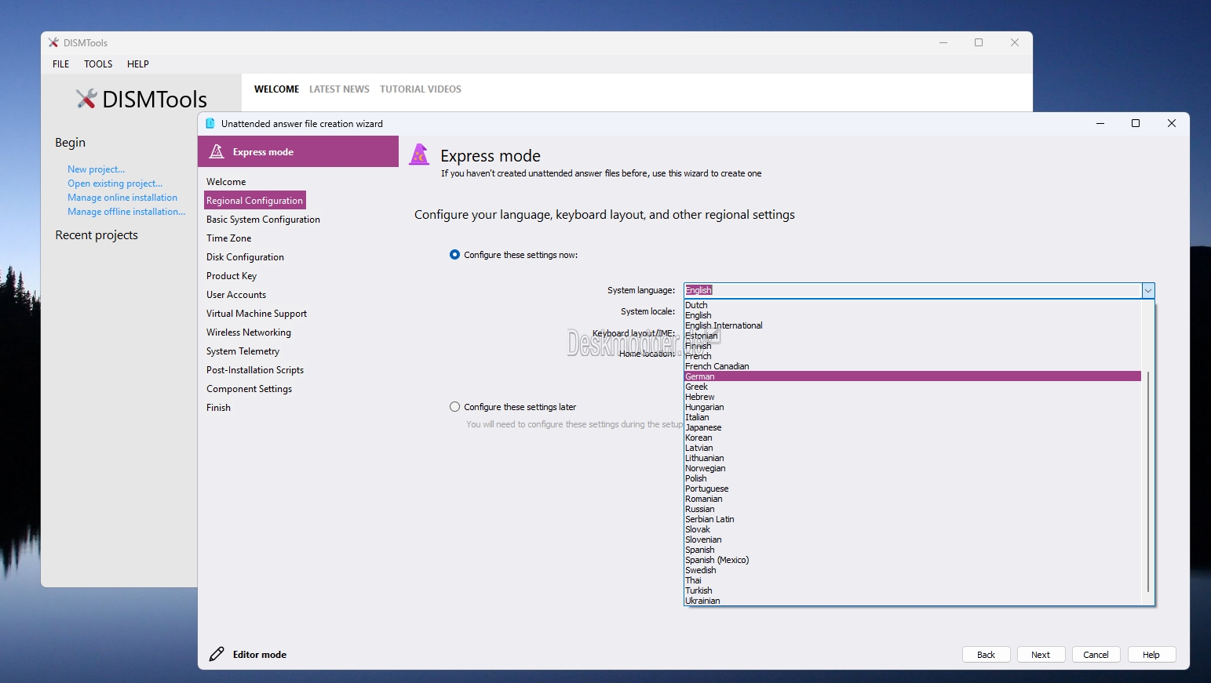The height and width of the screenshot is (683, 1211).
Task: Pick English International from the list
Action: (913, 325)
